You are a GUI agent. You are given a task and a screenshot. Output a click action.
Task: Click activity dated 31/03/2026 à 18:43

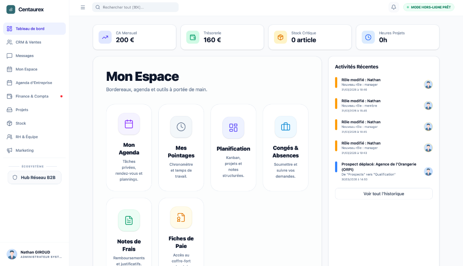pyautogui.click(x=384, y=148)
